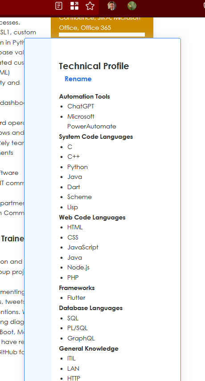205x381 pixels.
Task: Click the Node.js list item
Action: [x=78, y=268]
